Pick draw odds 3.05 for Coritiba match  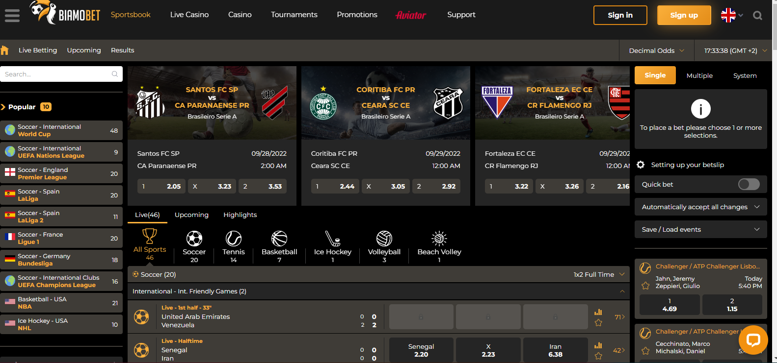tap(386, 186)
